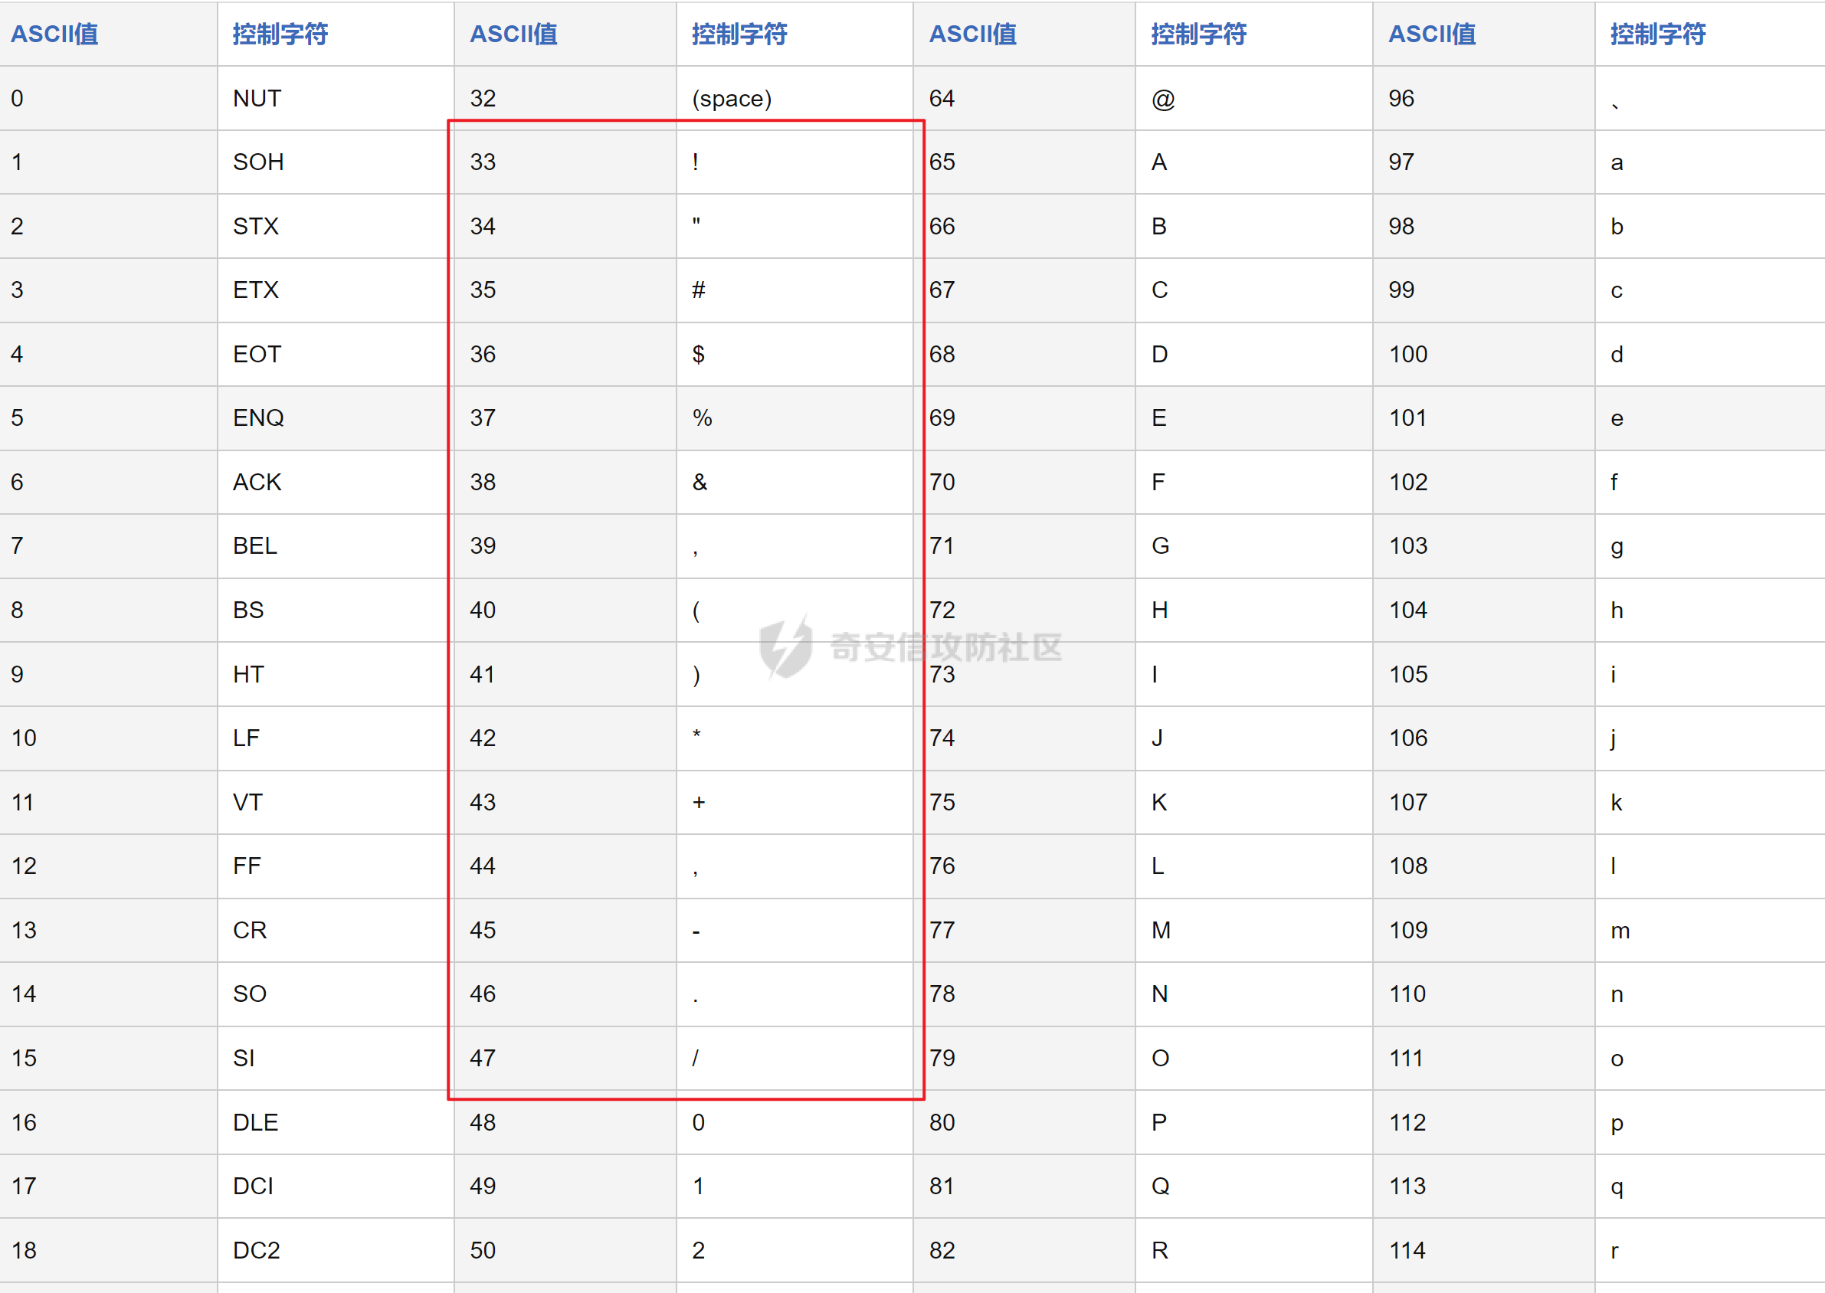Click the & character cell
This screenshot has height=1293, width=1825.
click(x=699, y=482)
